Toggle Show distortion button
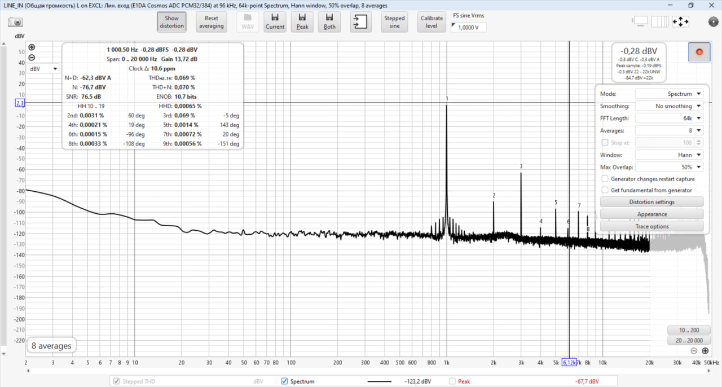 click(171, 22)
